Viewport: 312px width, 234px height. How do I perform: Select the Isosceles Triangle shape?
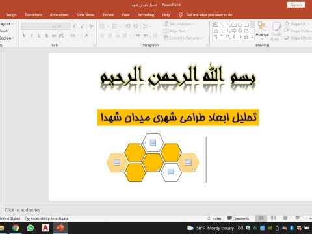pyautogui.click(x=216, y=31)
